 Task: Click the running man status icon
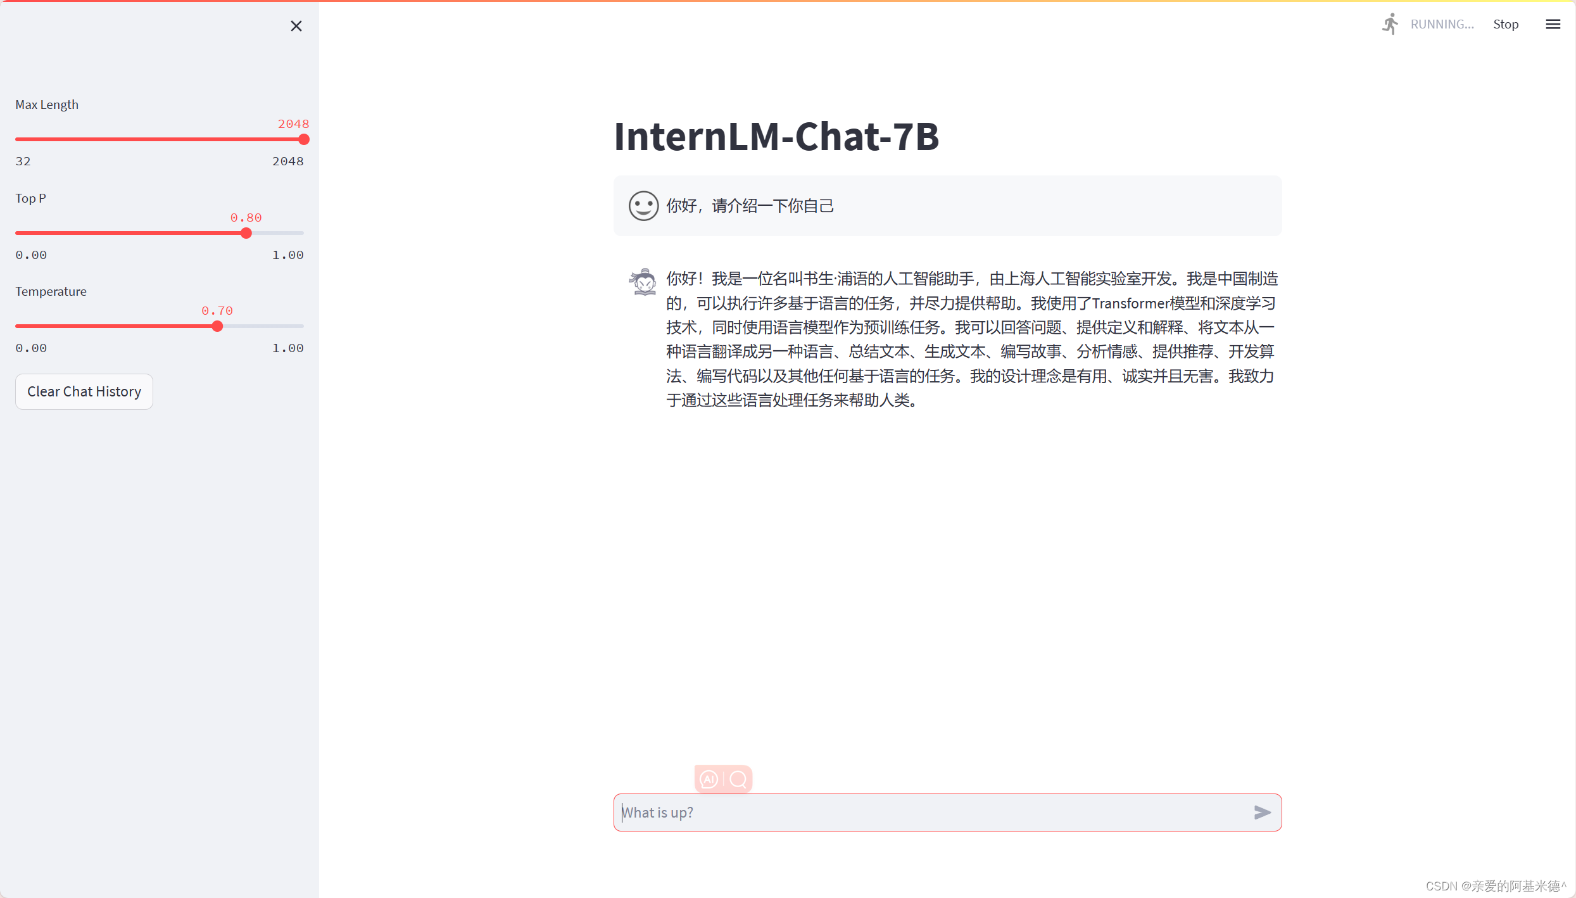tap(1390, 24)
